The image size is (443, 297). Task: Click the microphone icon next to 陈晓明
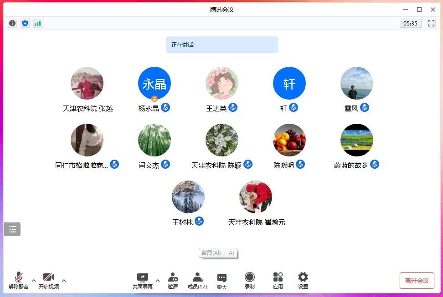coord(300,164)
